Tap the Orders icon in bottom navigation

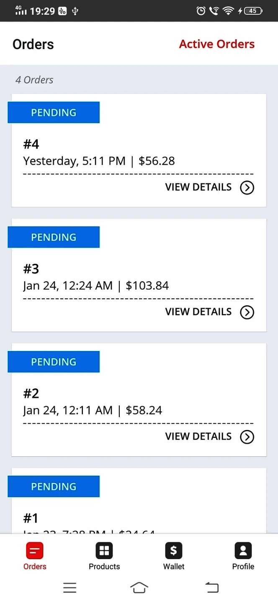click(35, 550)
